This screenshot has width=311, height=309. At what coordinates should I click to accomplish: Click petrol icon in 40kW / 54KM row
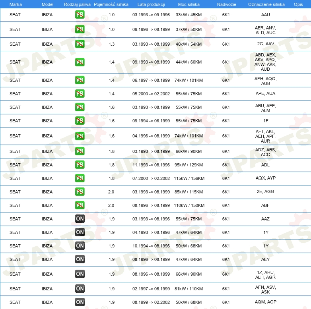click(80, 44)
